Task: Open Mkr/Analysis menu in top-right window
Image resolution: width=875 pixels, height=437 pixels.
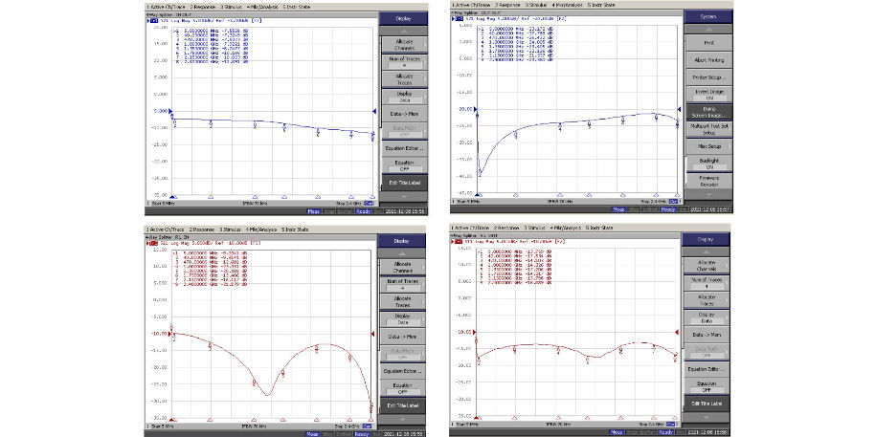Action: tap(566, 5)
